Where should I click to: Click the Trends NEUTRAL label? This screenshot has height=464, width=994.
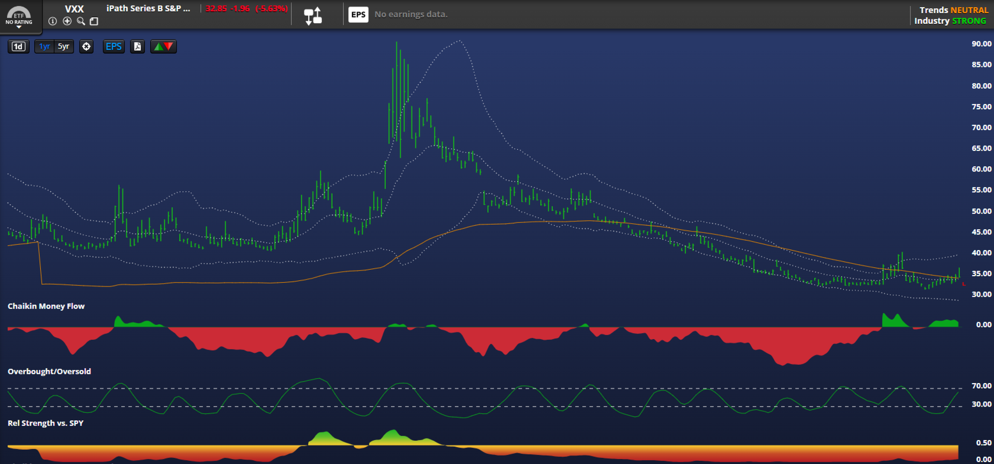pyautogui.click(x=954, y=10)
